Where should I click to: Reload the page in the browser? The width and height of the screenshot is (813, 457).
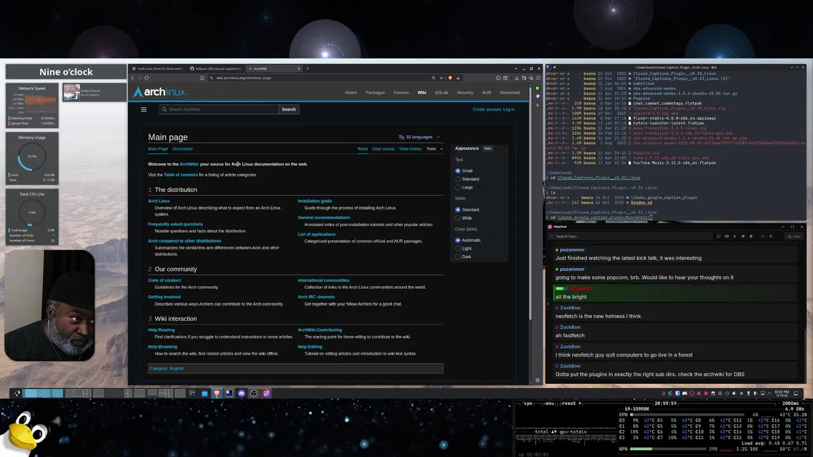147,78
